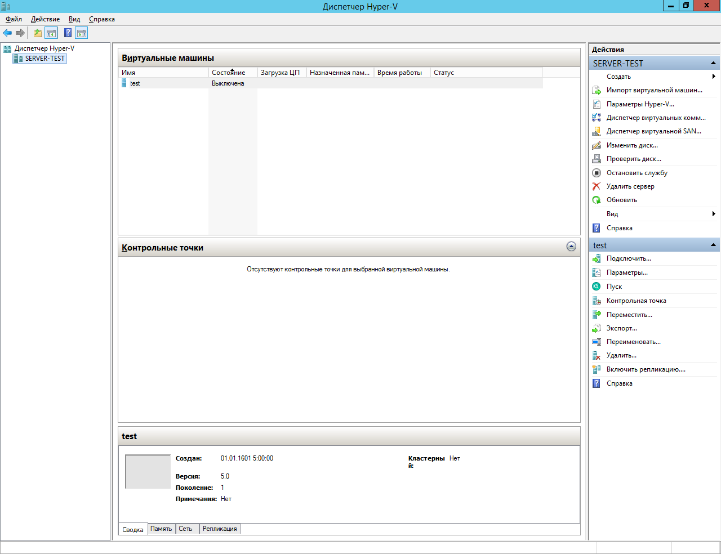Screen dimensions: 721x554
Task: Expand the Вид submenu arrow in Actions
Action: point(714,214)
